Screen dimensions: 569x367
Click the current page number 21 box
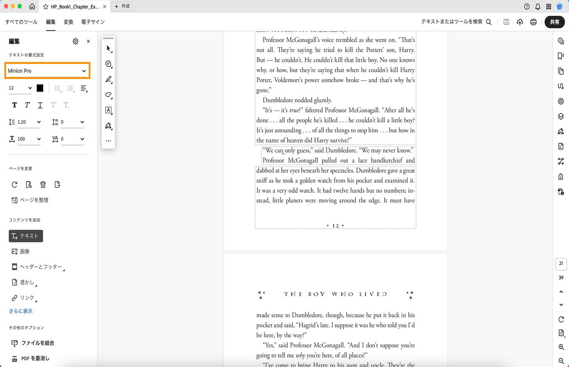[561, 264]
